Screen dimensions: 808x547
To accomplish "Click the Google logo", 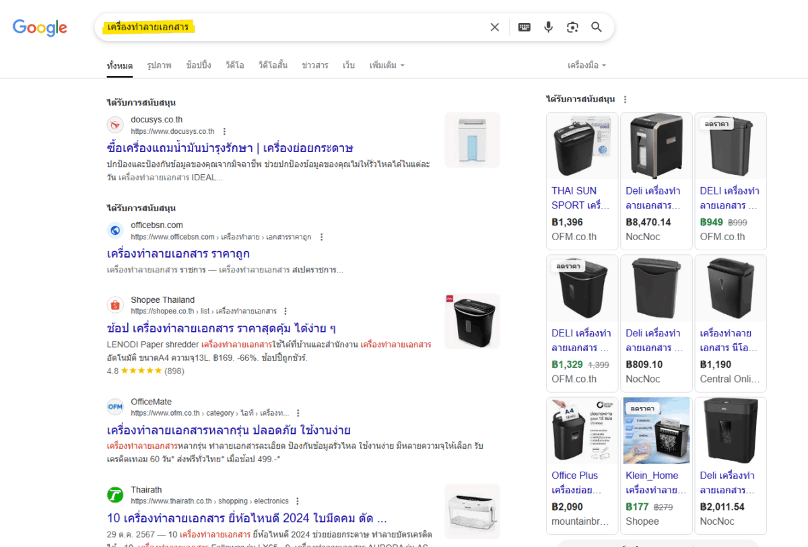I will 40,28.
